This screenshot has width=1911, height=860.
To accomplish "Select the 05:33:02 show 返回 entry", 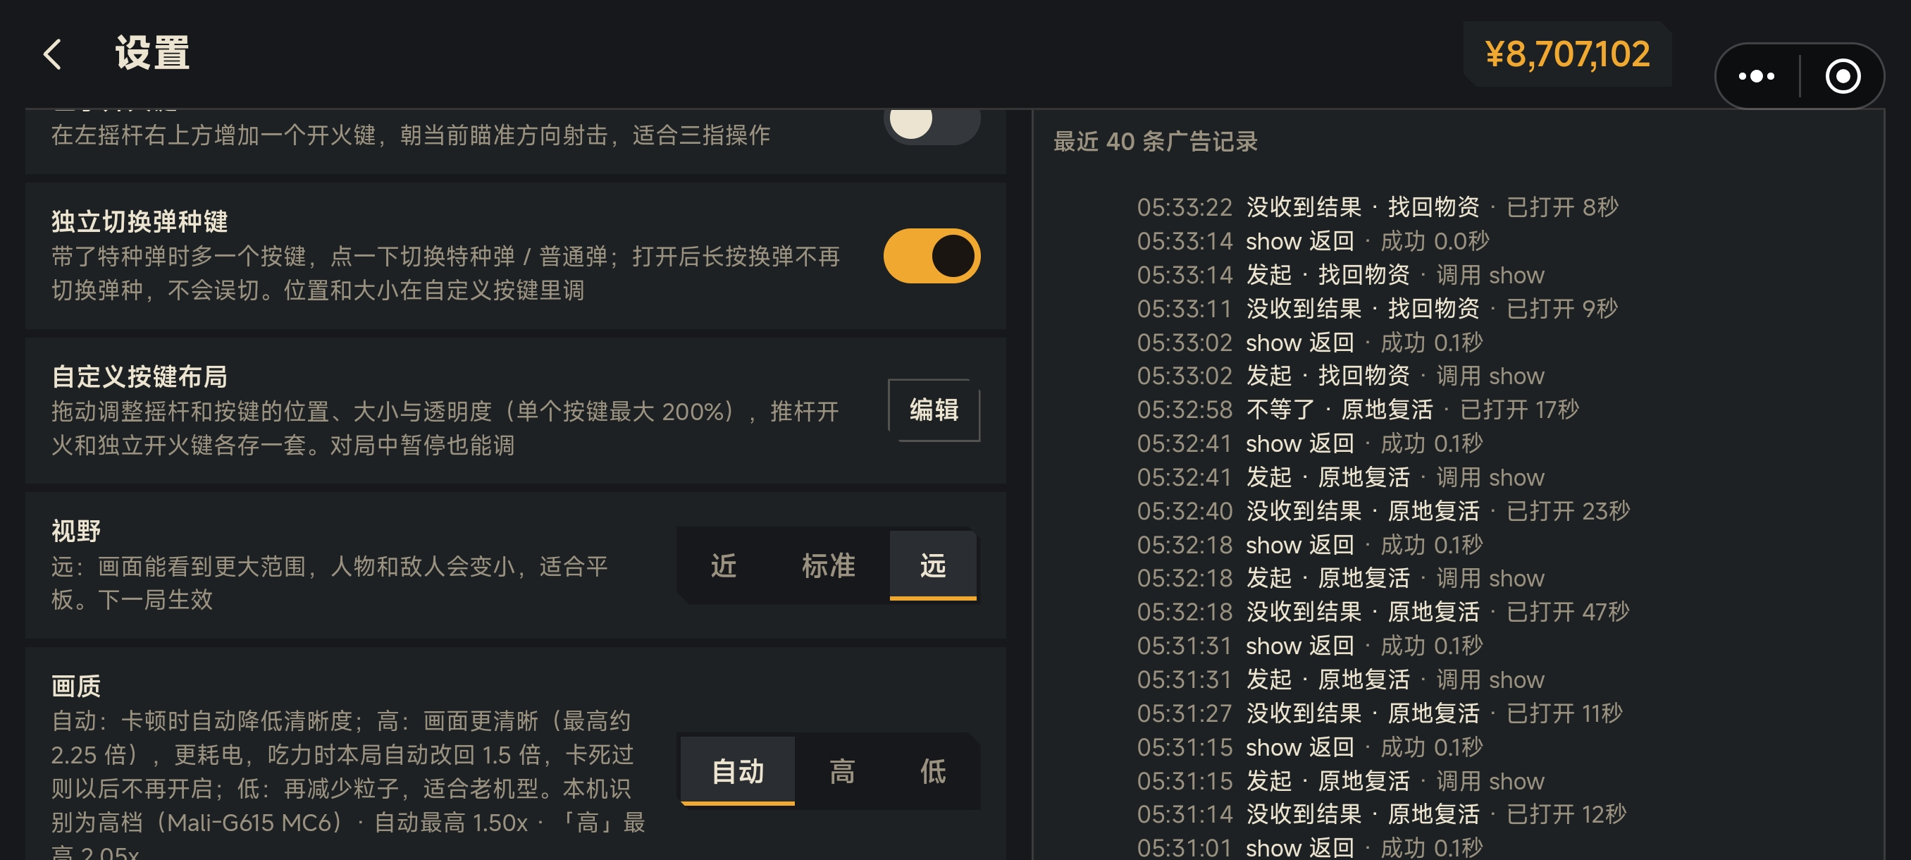I will [1310, 343].
